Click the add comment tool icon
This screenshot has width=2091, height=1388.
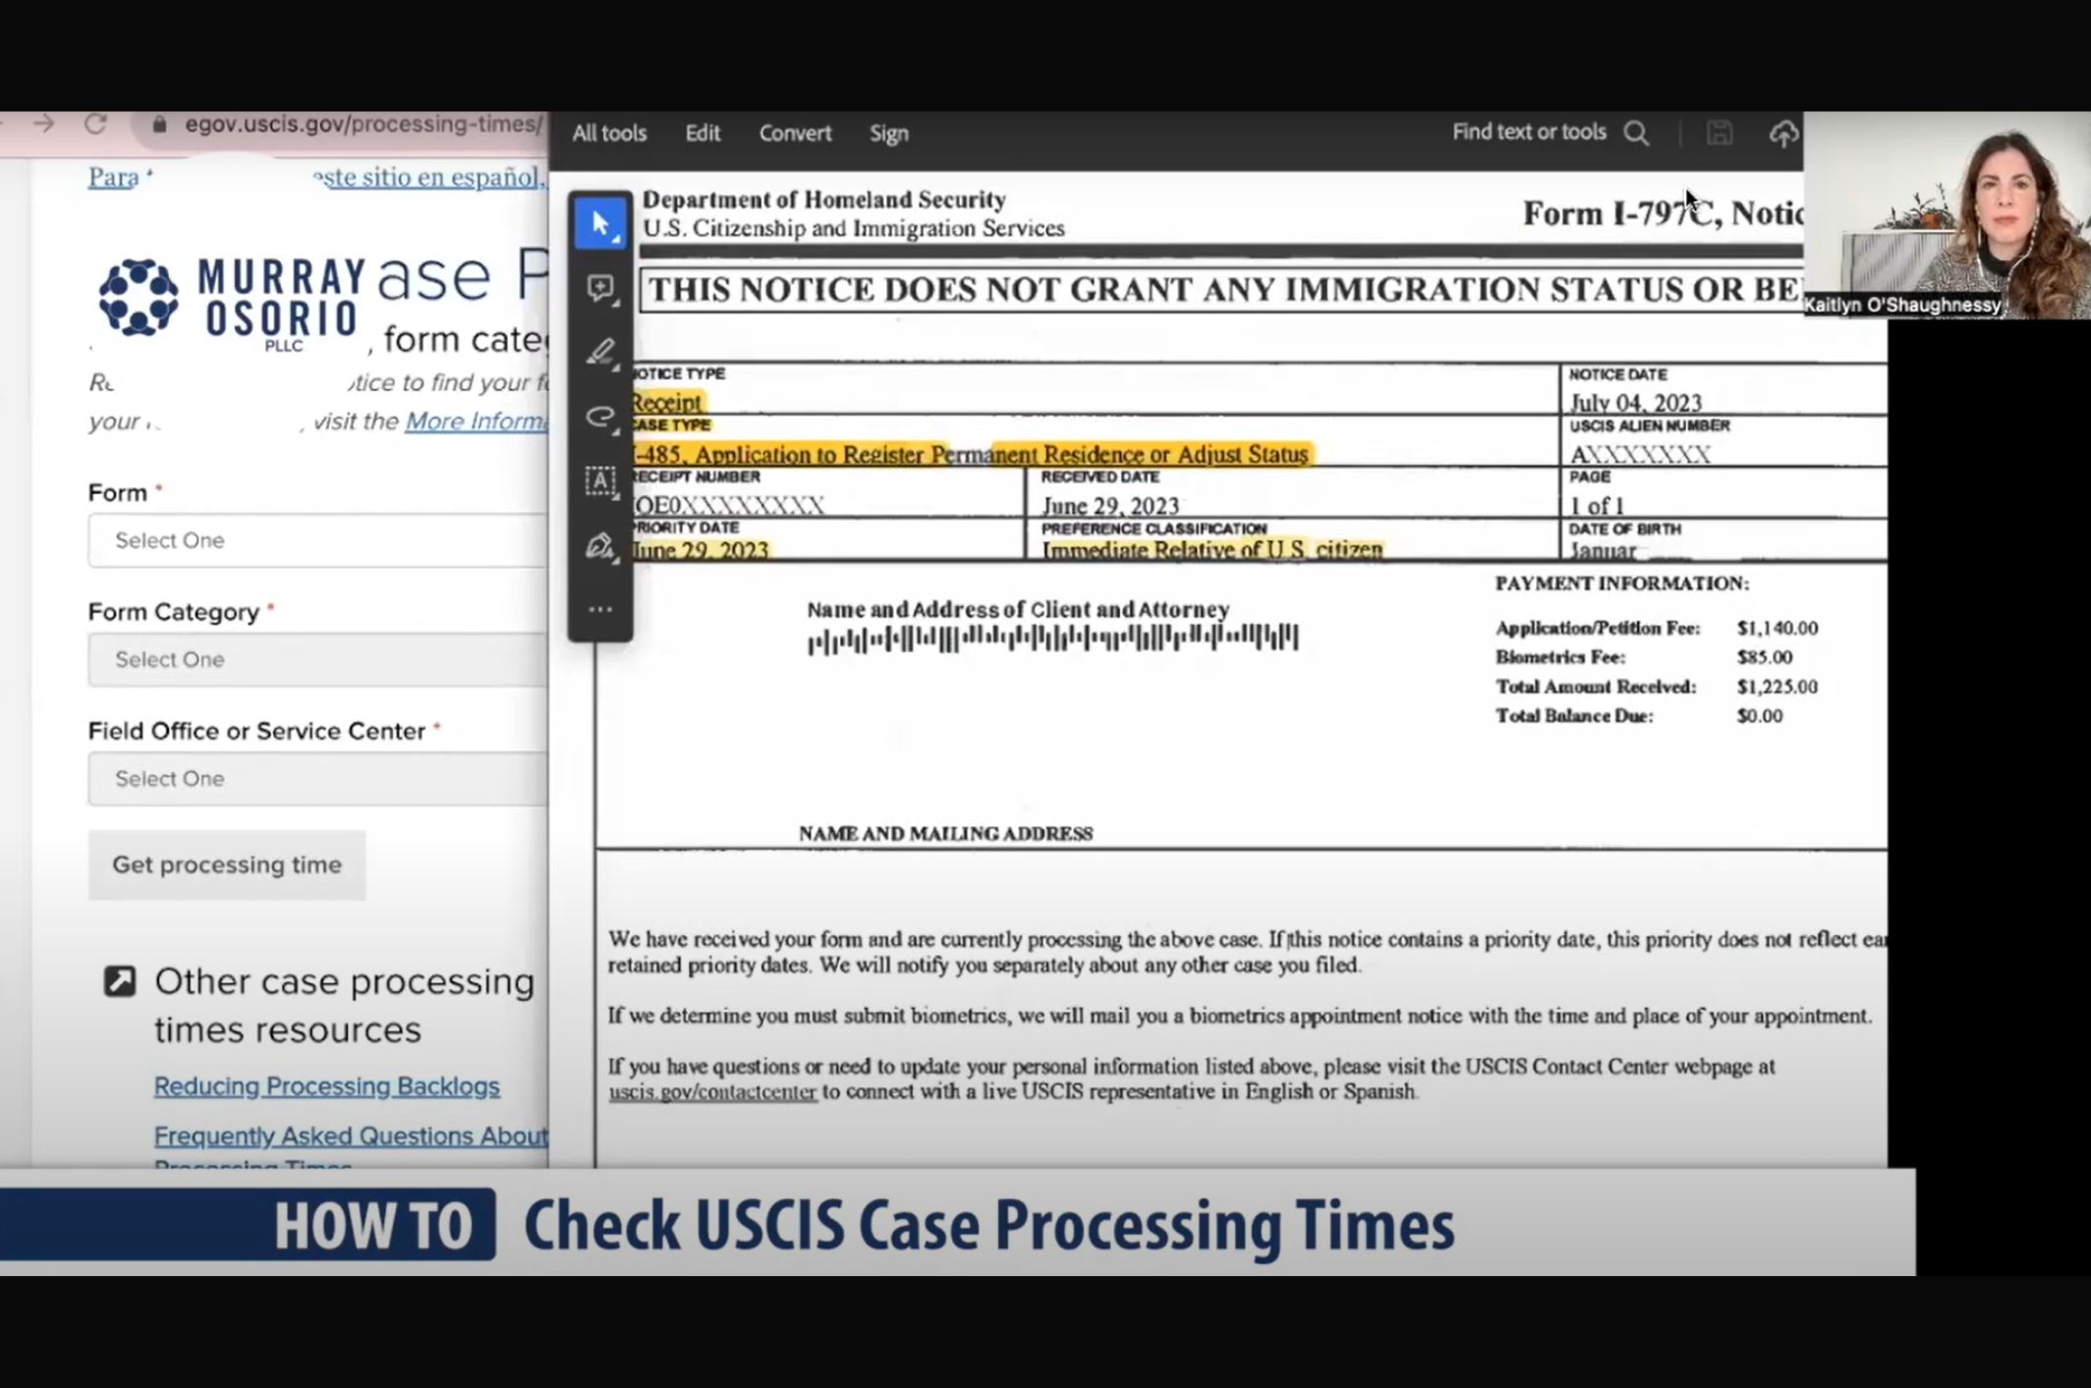pos(600,288)
